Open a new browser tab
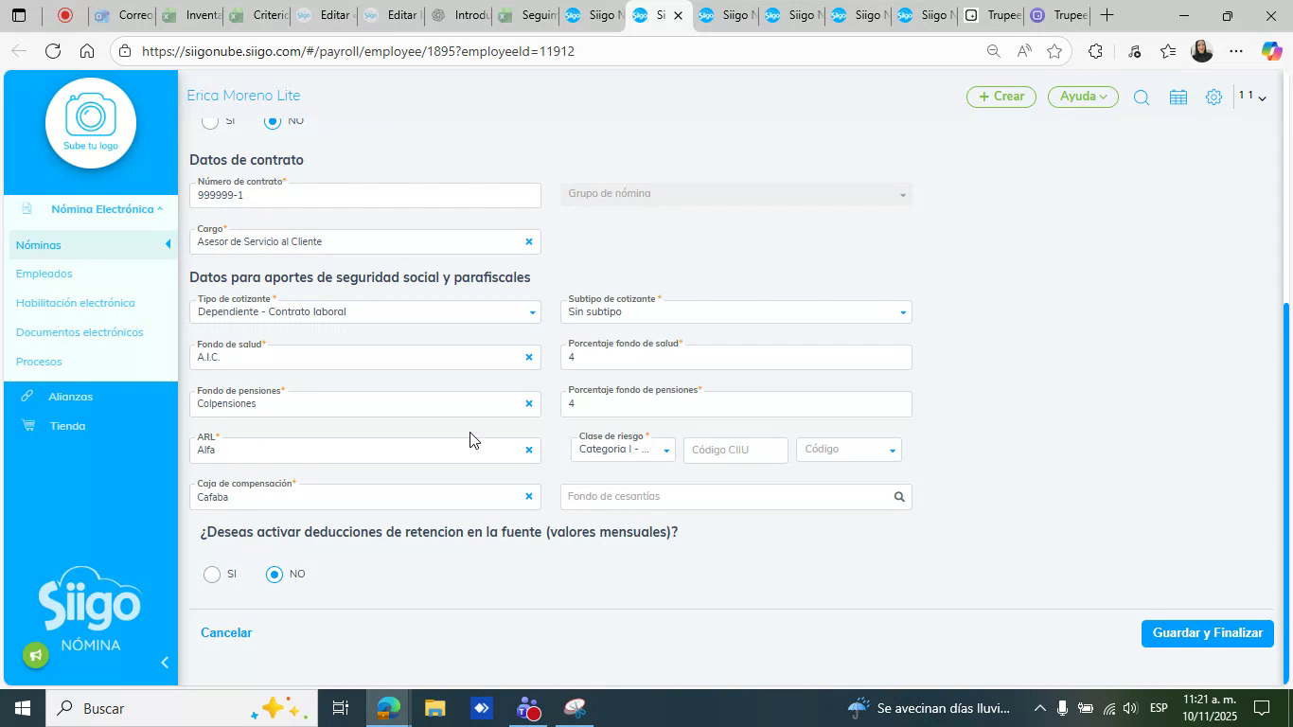The height and width of the screenshot is (727, 1293). (x=1107, y=15)
